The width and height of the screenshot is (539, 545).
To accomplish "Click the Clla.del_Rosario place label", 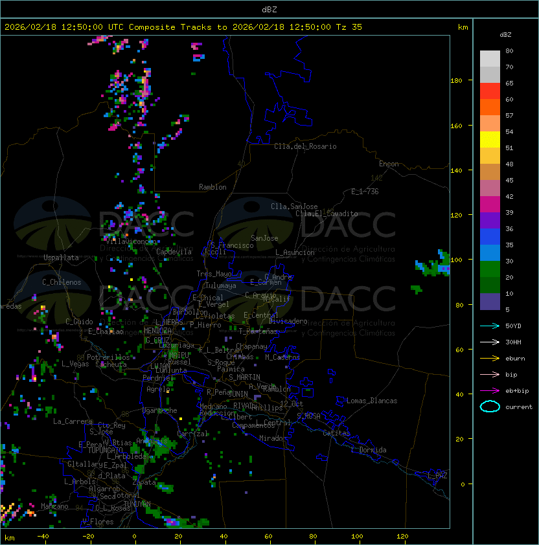I will (305, 146).
